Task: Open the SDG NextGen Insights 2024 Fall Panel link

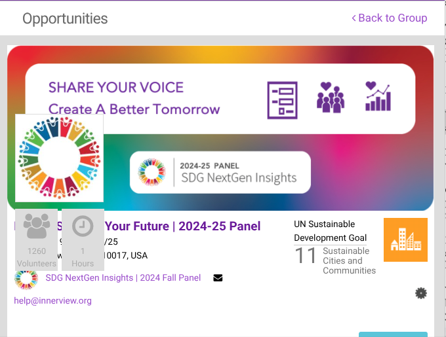Action: point(123,278)
